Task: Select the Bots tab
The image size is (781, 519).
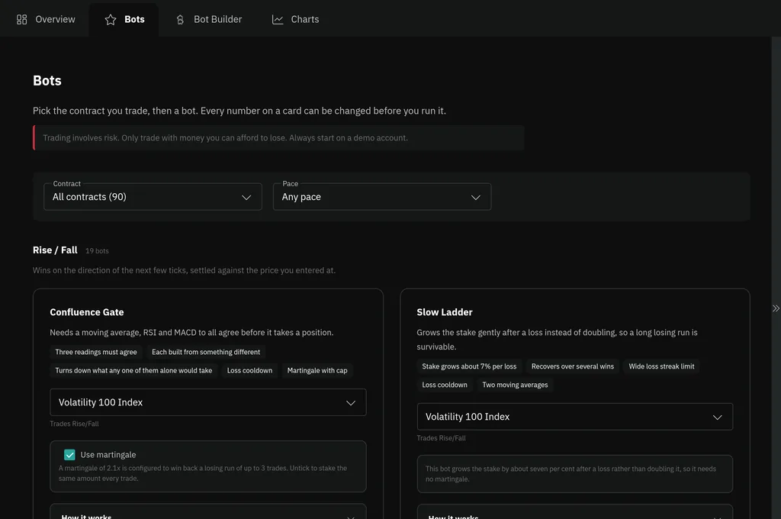Action: (x=124, y=19)
